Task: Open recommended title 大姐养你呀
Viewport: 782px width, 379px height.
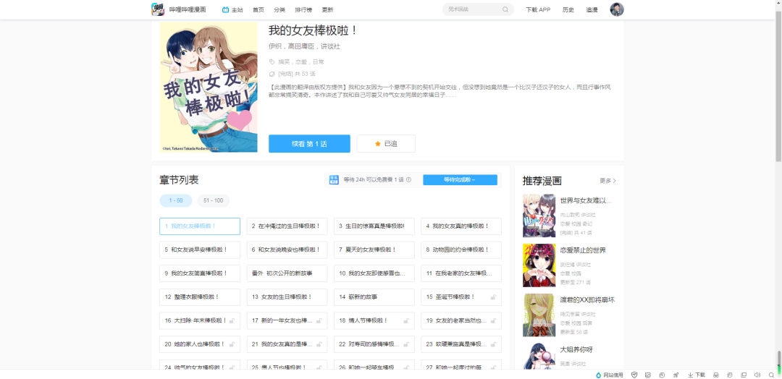Action: [576, 349]
